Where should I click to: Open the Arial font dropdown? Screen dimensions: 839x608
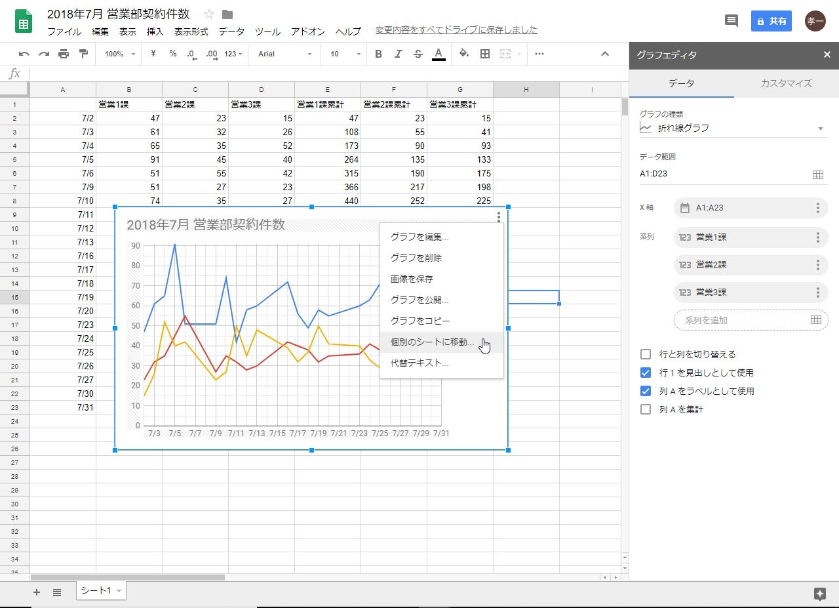point(284,54)
